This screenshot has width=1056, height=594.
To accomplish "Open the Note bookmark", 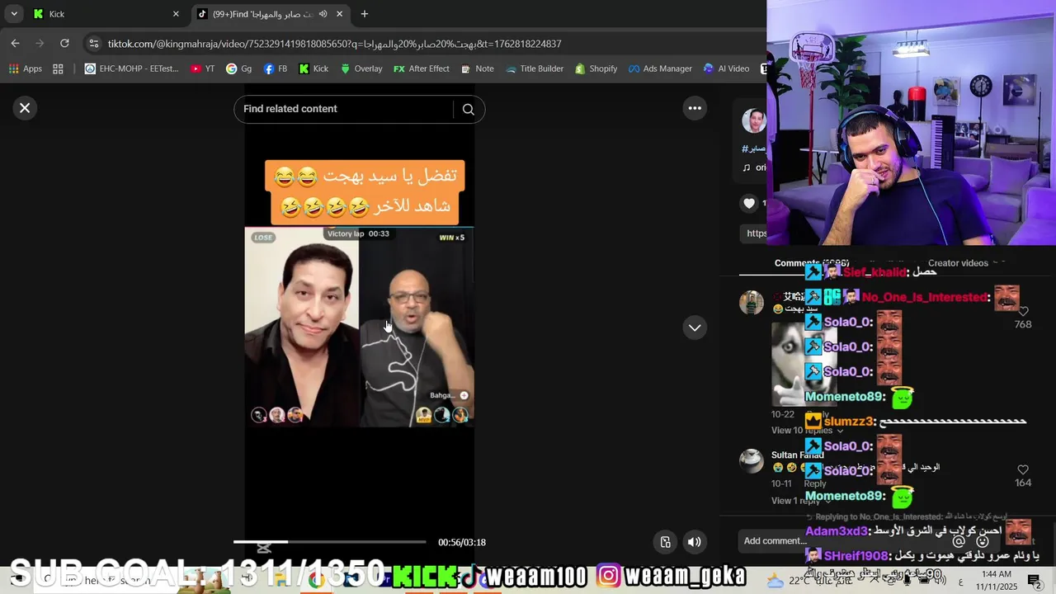I will 477,68.
